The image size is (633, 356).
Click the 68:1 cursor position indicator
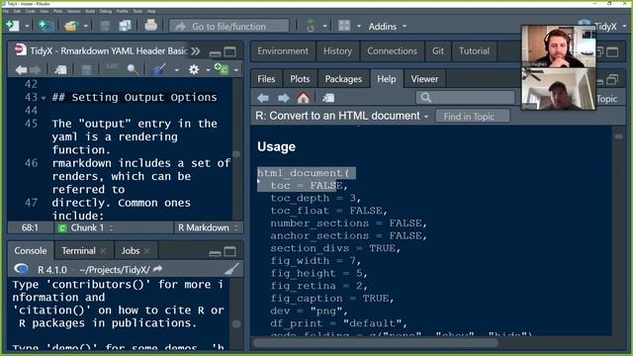pyautogui.click(x=30, y=227)
